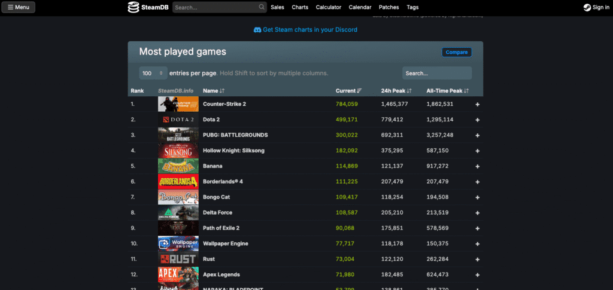613x290 pixels.
Task: Open the Delta Force thumbnail
Action: (x=178, y=212)
